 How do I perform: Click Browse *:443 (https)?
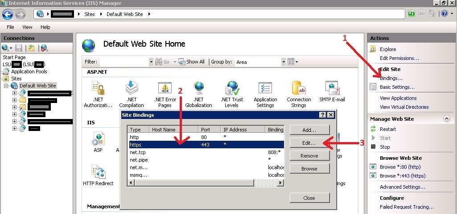(x=403, y=176)
